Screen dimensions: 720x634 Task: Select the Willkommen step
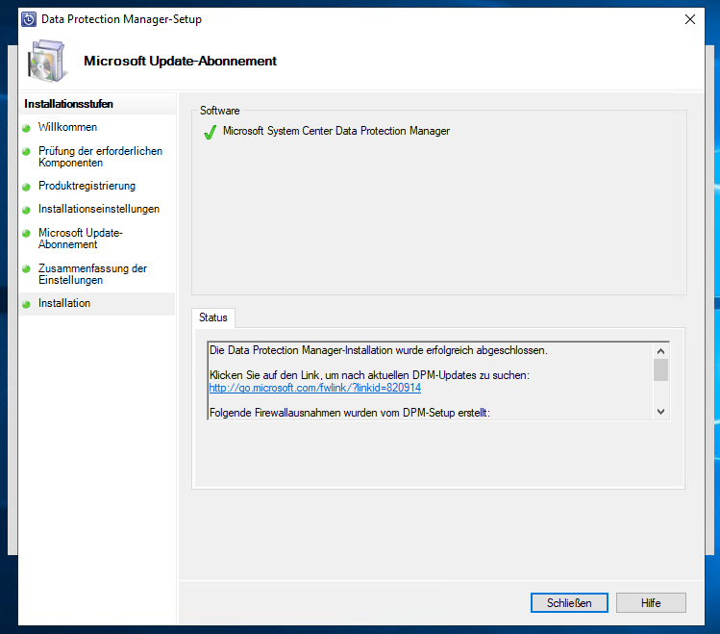pyautogui.click(x=67, y=127)
